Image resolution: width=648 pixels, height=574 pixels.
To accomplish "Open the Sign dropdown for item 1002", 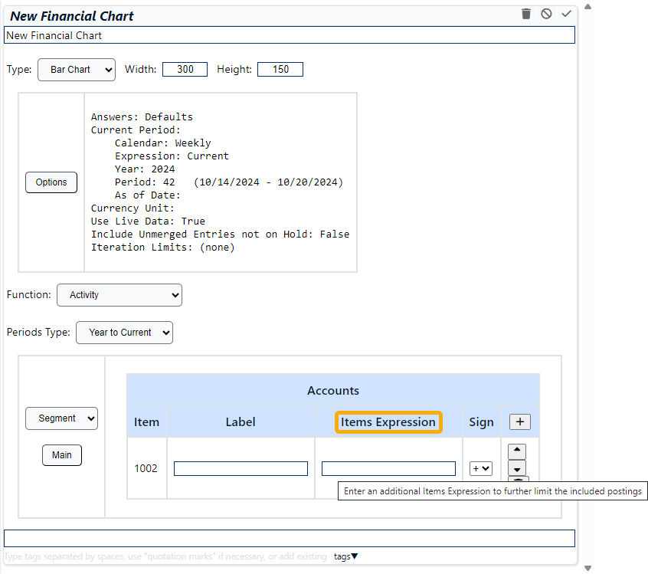I will click(x=480, y=468).
